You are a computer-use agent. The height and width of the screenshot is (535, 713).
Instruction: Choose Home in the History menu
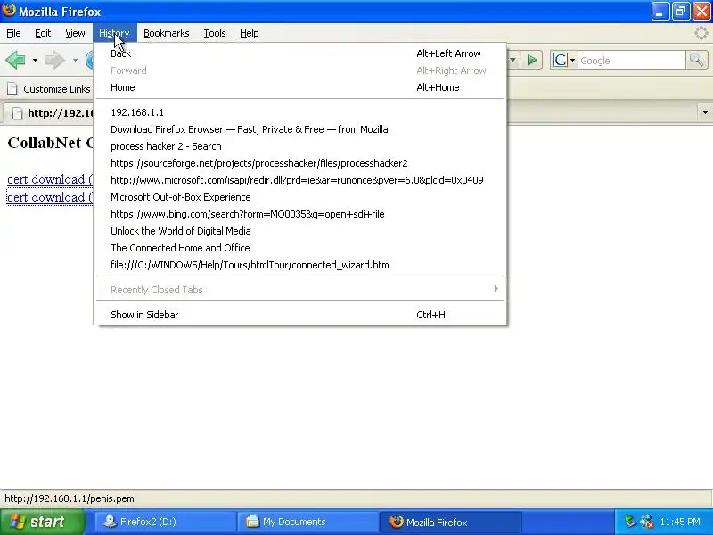click(x=300, y=87)
